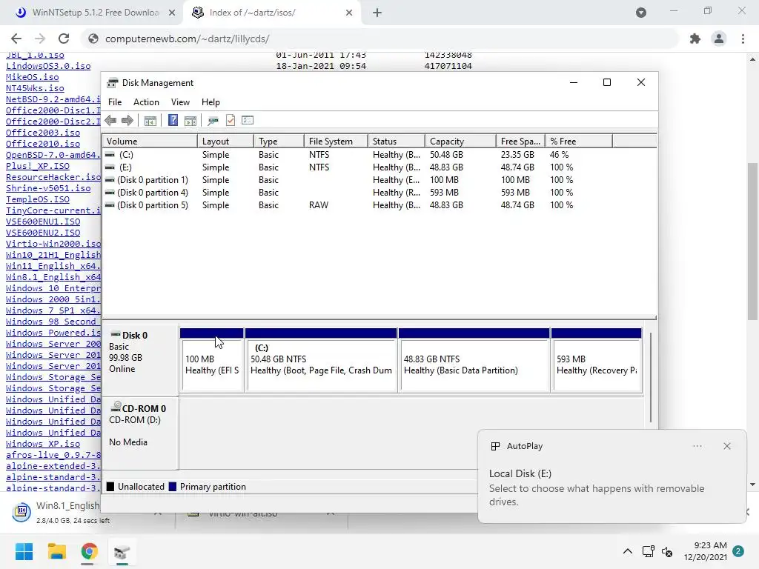
Task: Click the Chrome extensions puzzle icon
Action: 695,39
